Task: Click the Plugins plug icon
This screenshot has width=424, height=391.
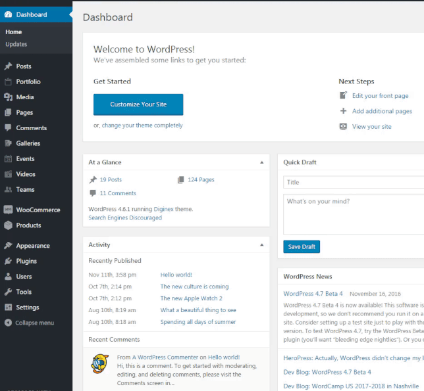Action: [x=8, y=261]
